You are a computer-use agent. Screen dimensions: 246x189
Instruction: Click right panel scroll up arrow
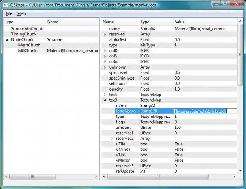(240, 21)
